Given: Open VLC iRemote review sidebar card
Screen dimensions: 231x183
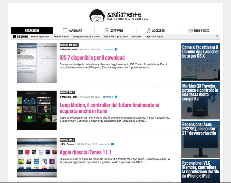Looking at the screenshot, I should (x=200, y=171).
